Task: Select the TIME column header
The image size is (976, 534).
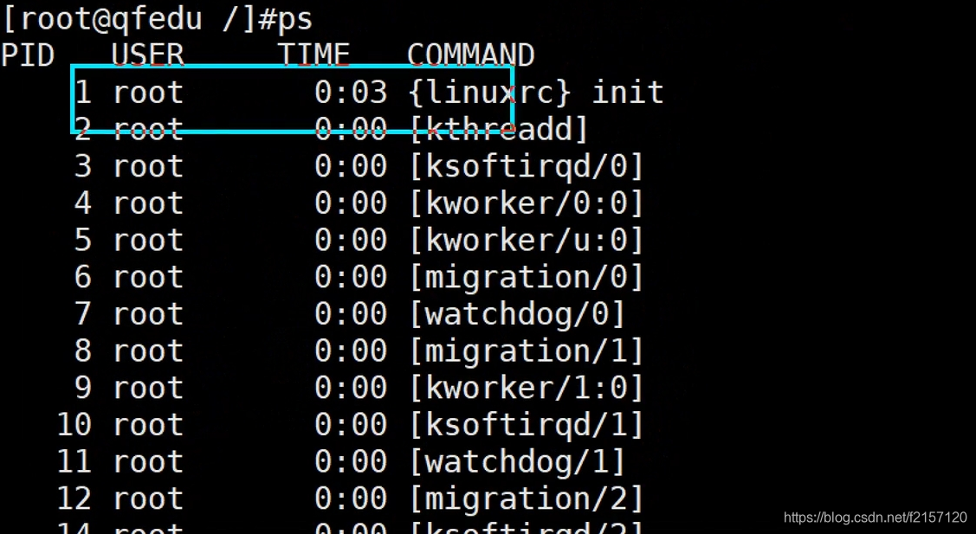Action: tap(313, 54)
